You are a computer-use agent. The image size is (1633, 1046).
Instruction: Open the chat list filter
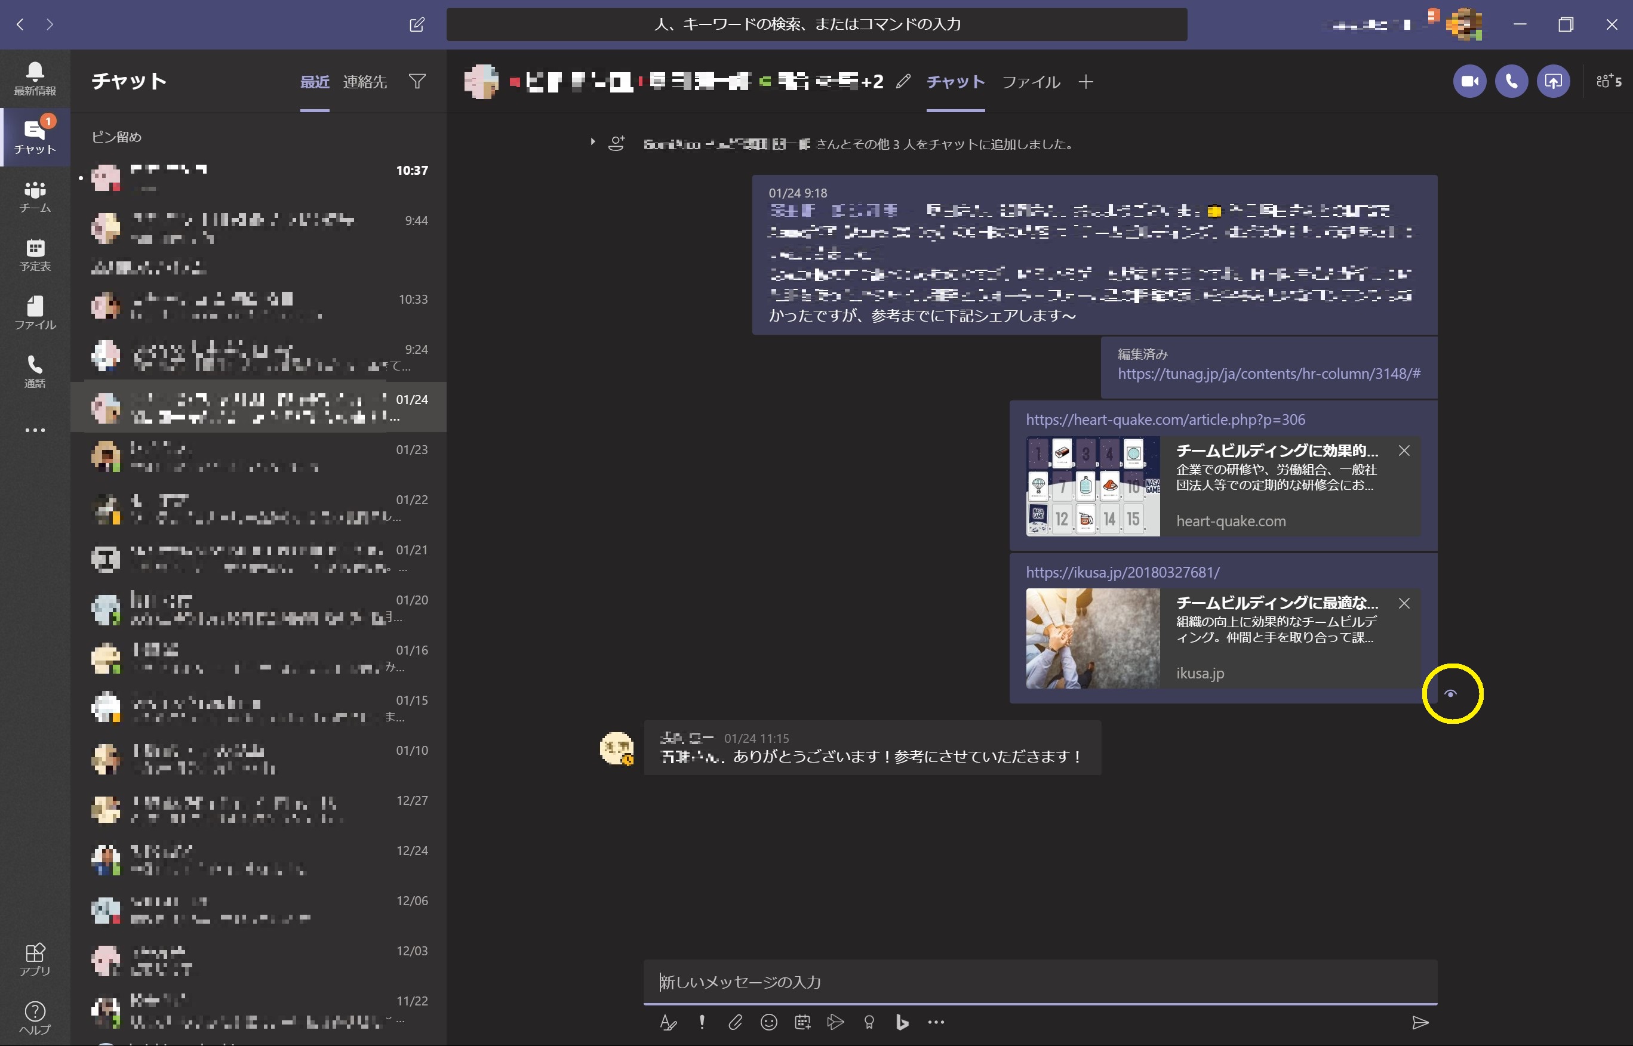(x=417, y=82)
